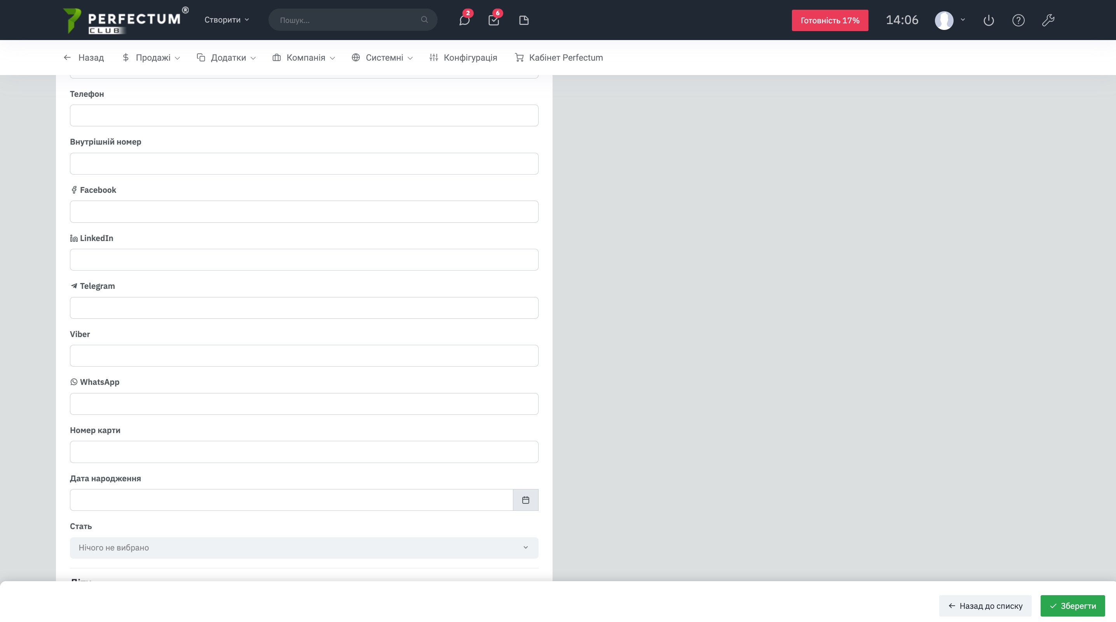
Task: Go to Конфігурація section
Action: [463, 58]
